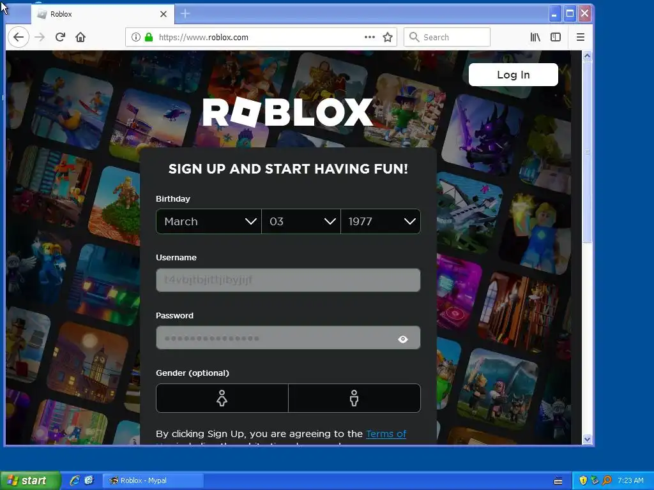Viewport: 654px width, 490px height.
Task: Click the vertical scrollbar thumb
Action: point(588,152)
